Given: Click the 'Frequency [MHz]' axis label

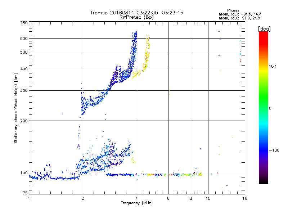Looking at the screenshot, I should coord(136,203).
